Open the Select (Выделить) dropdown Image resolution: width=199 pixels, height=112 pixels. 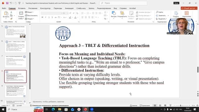pos(161,19)
